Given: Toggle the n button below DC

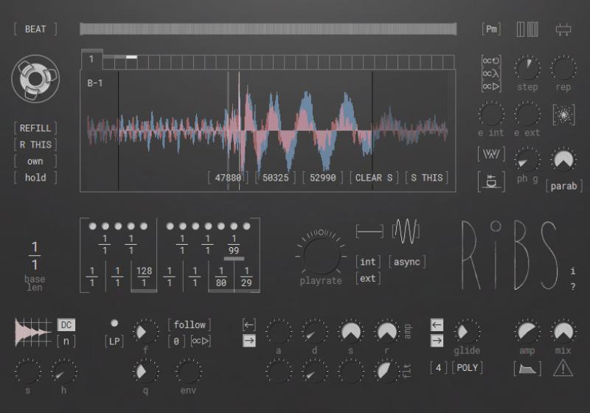Looking at the screenshot, I should tap(66, 341).
